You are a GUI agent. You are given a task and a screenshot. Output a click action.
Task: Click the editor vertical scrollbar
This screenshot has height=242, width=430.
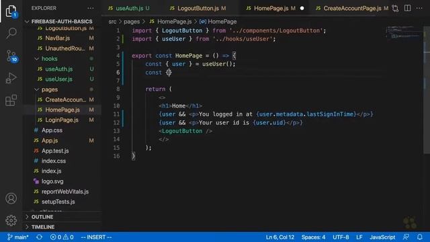coord(427,91)
